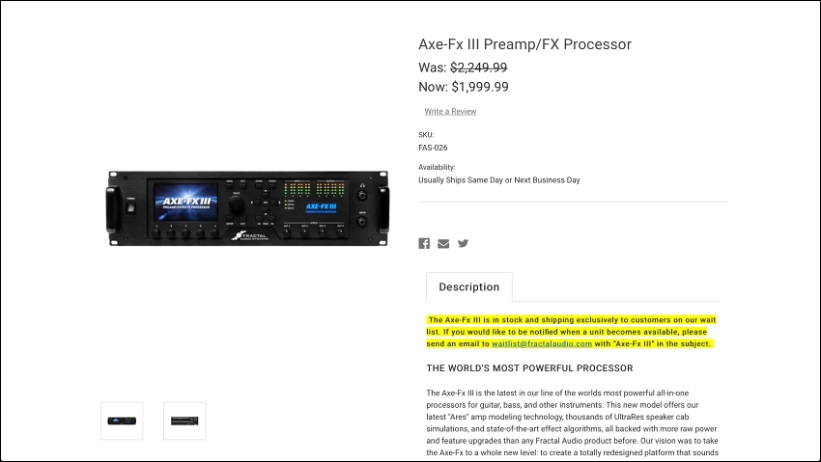Click the yellow highlighted wait list notice
The image size is (821, 462).
[571, 332]
